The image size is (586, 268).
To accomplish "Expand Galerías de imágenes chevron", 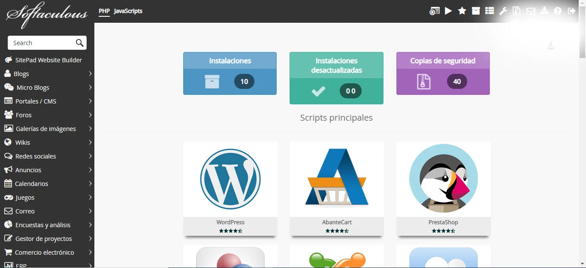I will coord(90,128).
